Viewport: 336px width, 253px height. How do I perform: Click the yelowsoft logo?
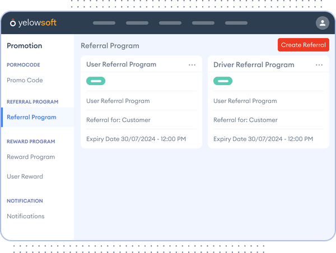(x=33, y=23)
